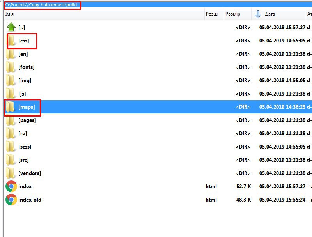
Task: Click the 48.3 K size value
Action: tap(243, 200)
